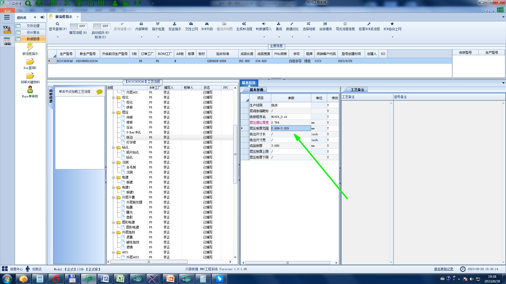
Task: Click the ECN自动上网 star icon
Action: coord(392,24)
